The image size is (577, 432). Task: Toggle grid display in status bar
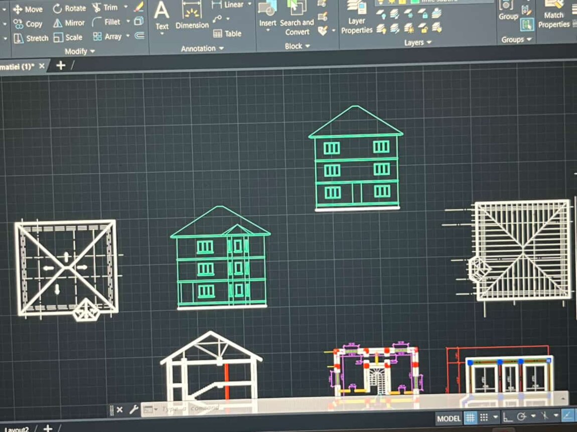tap(470, 417)
